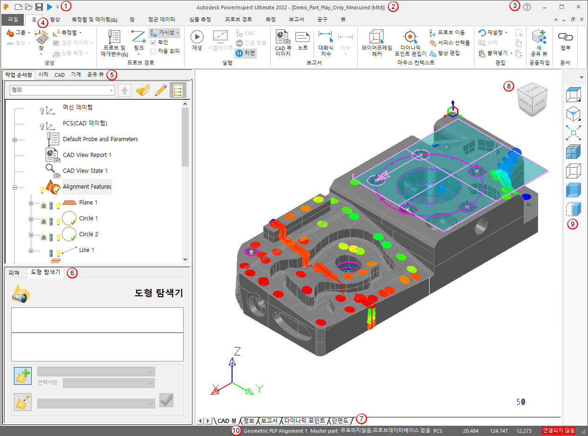Toggle lightbulb visibility of PCS(CAD 데이텀)

(41, 127)
